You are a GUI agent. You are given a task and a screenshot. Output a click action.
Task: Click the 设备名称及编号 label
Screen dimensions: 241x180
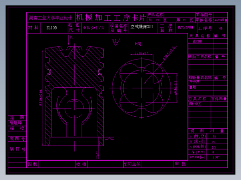point(119,28)
